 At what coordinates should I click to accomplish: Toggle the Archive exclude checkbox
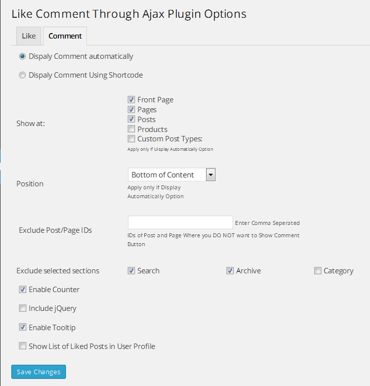pos(230,271)
